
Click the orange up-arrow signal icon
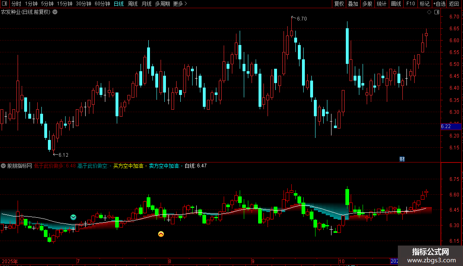point(161,234)
